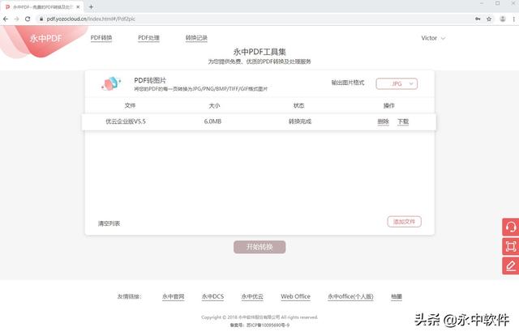
Task: Click 删除 for 优云企业版V5.5 row
Action: [x=383, y=121]
